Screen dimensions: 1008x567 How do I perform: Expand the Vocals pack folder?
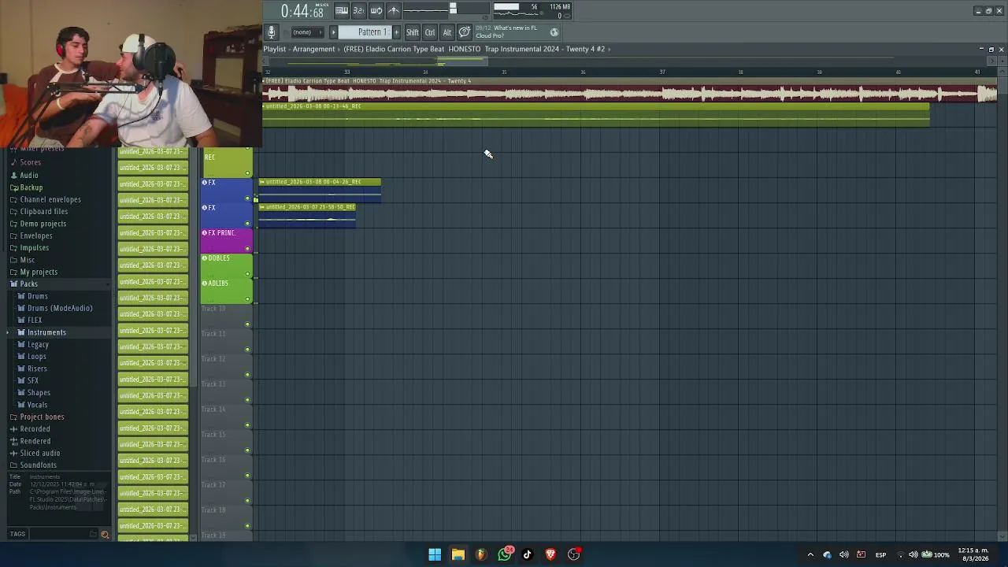point(37,405)
